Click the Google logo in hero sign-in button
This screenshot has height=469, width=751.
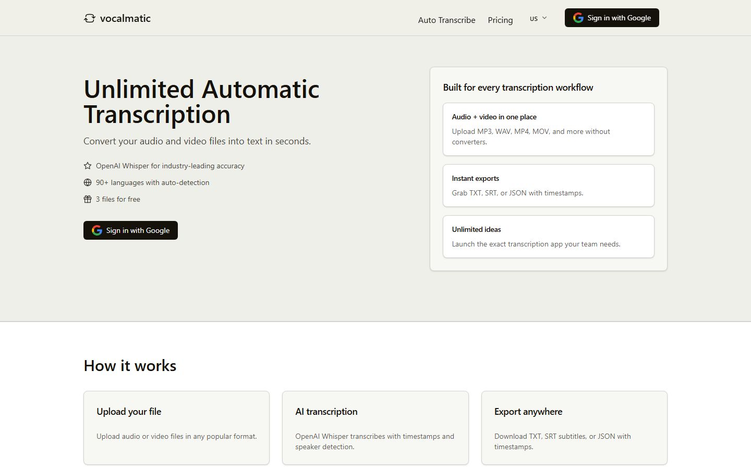(97, 230)
